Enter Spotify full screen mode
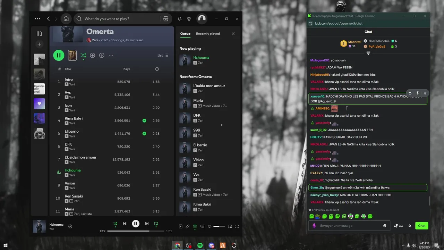 point(237,226)
